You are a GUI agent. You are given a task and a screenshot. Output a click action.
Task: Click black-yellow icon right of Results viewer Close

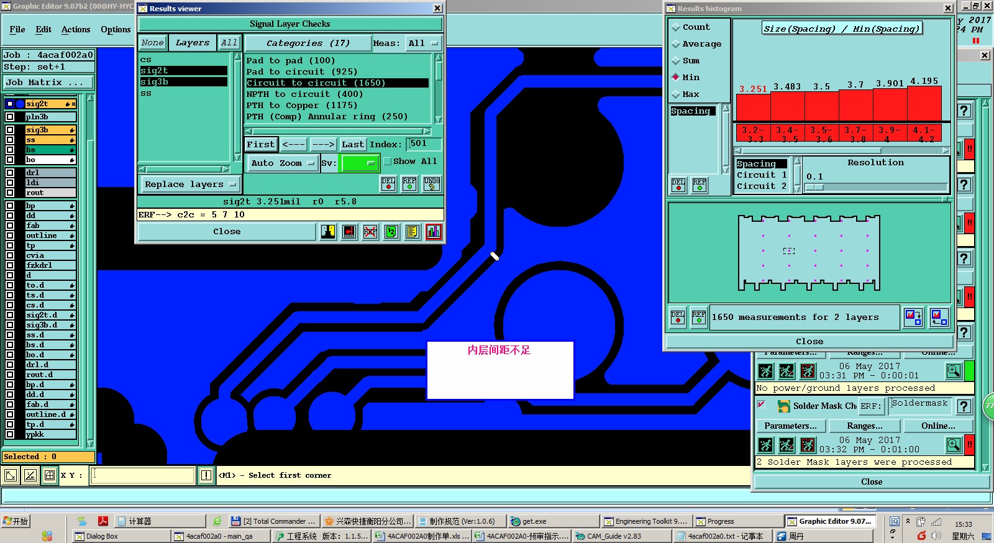click(328, 232)
